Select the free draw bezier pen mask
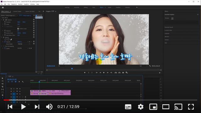 (x=11, y=39)
